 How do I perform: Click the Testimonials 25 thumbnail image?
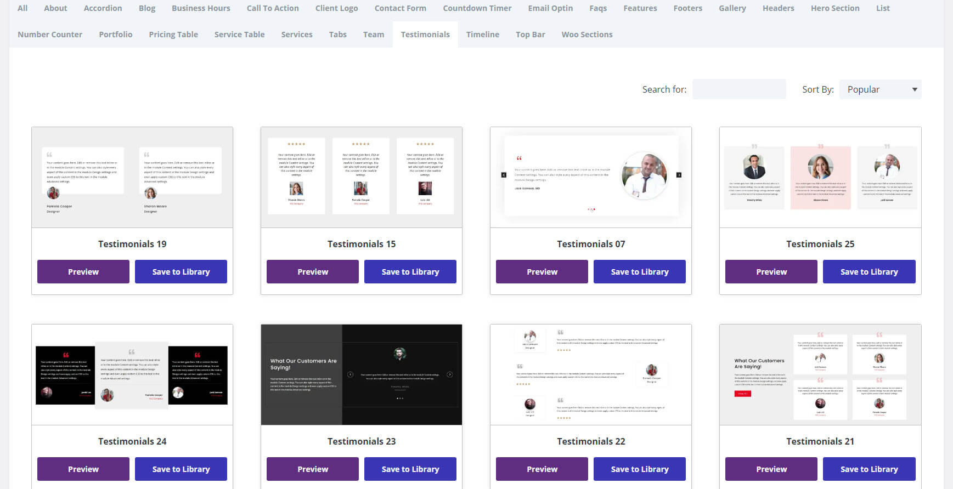click(x=820, y=178)
